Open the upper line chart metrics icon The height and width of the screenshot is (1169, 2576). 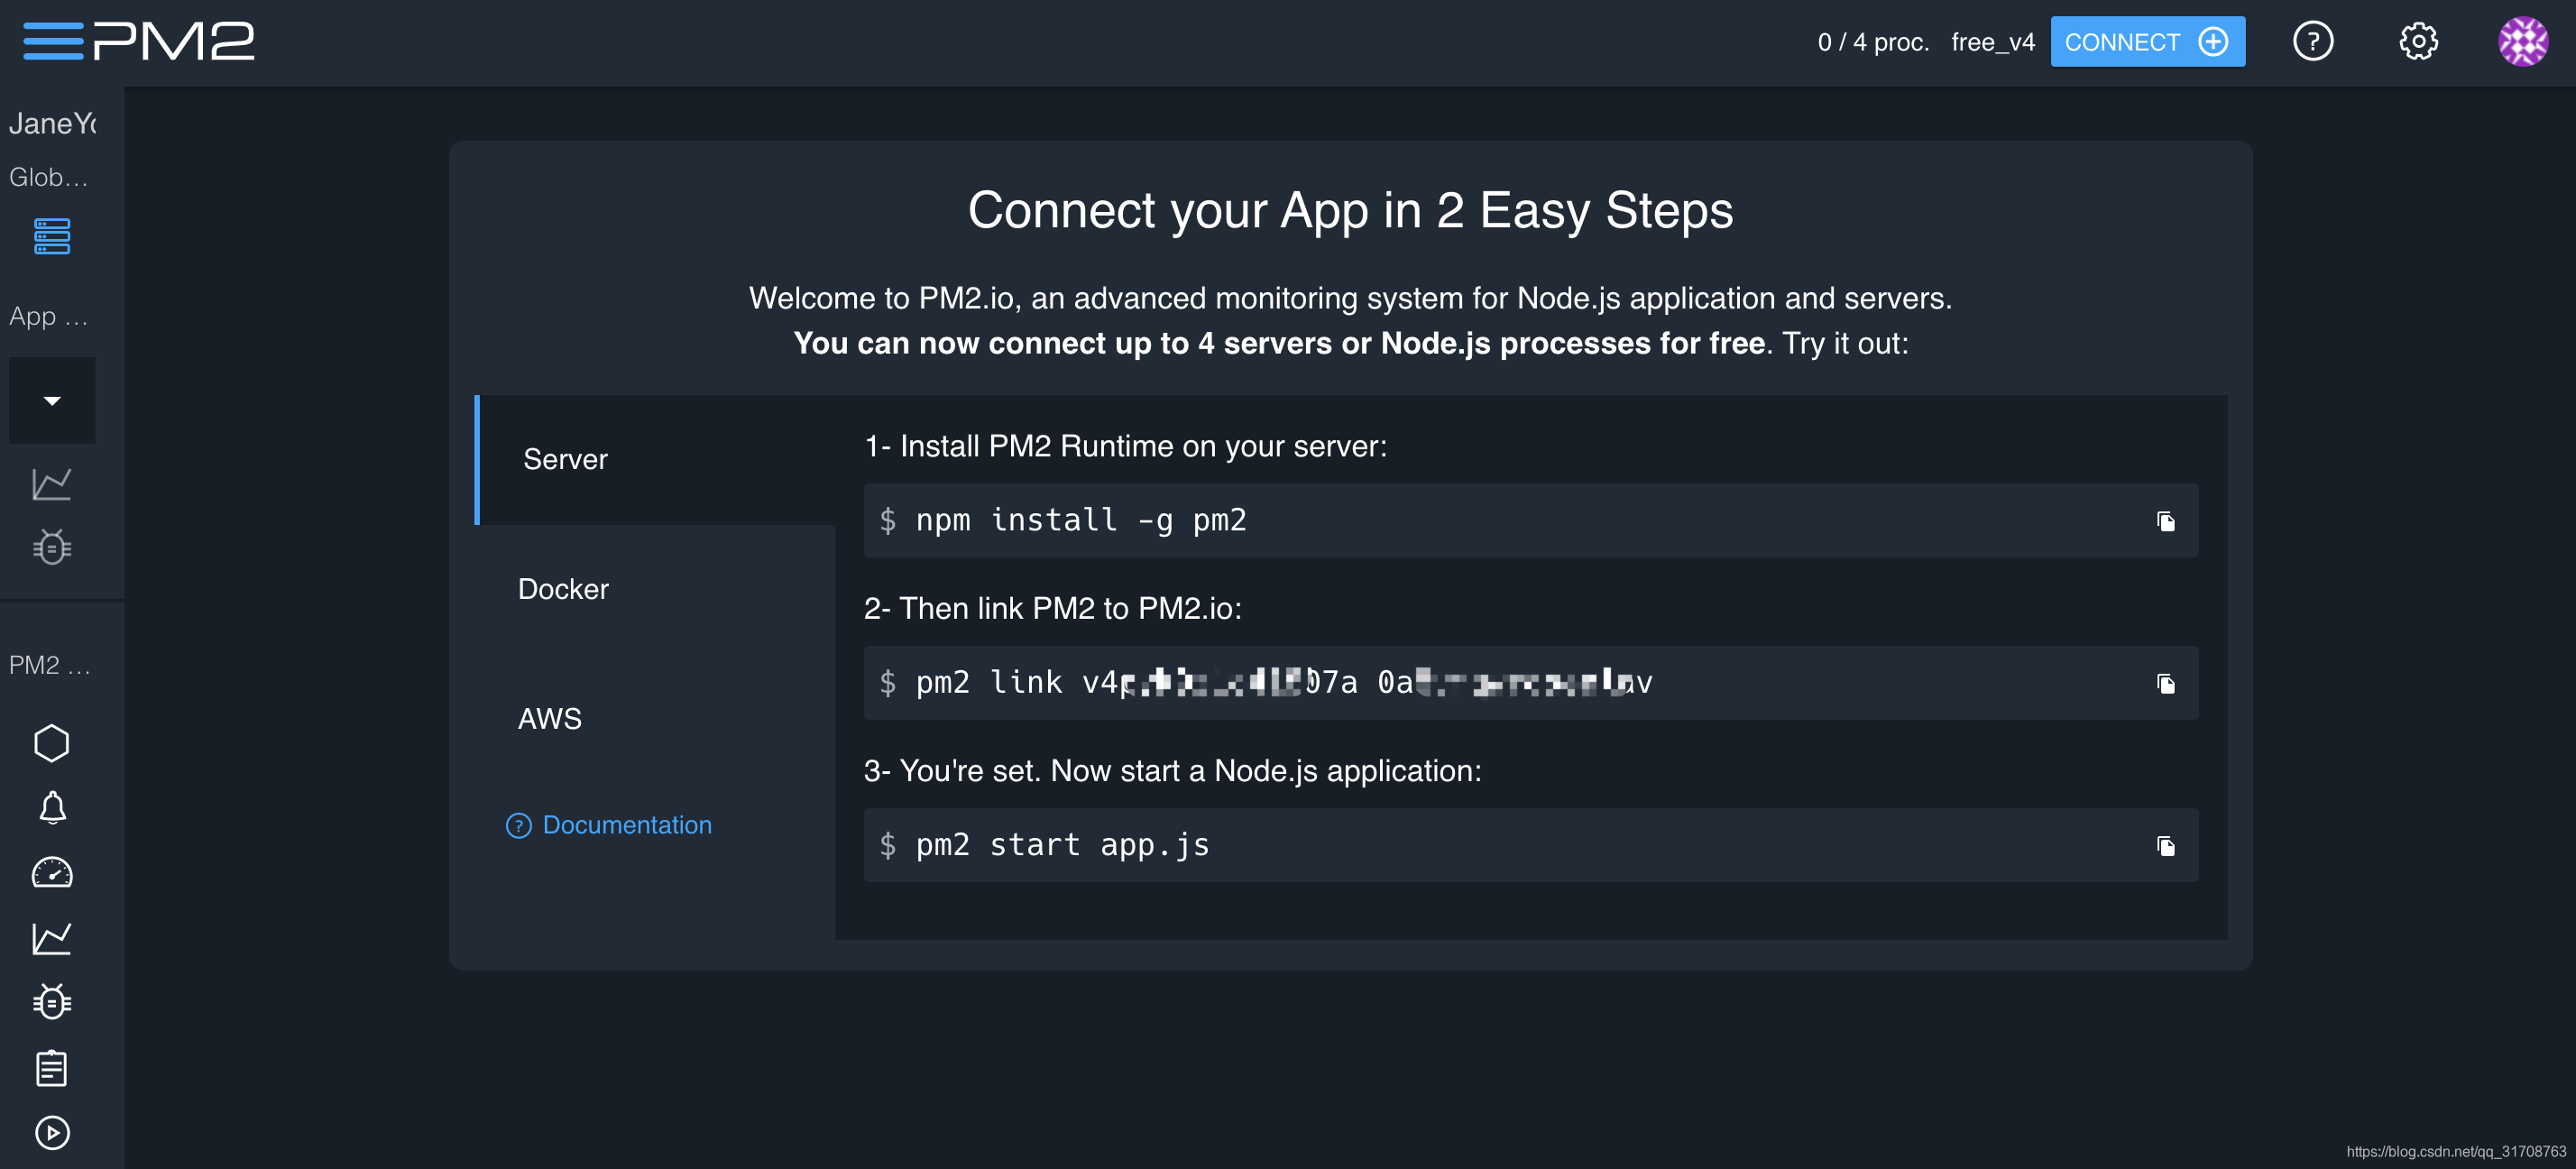52,484
